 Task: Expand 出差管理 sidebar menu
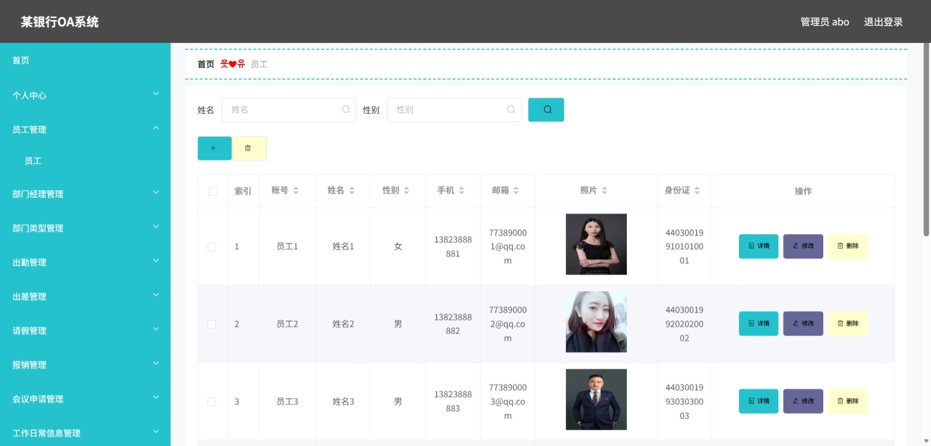click(x=85, y=296)
